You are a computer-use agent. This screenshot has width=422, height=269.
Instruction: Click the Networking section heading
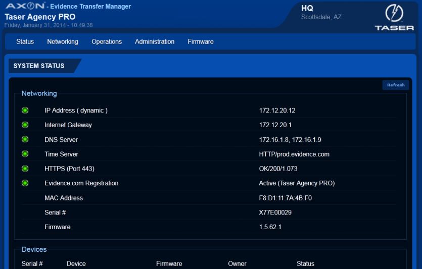39,93
